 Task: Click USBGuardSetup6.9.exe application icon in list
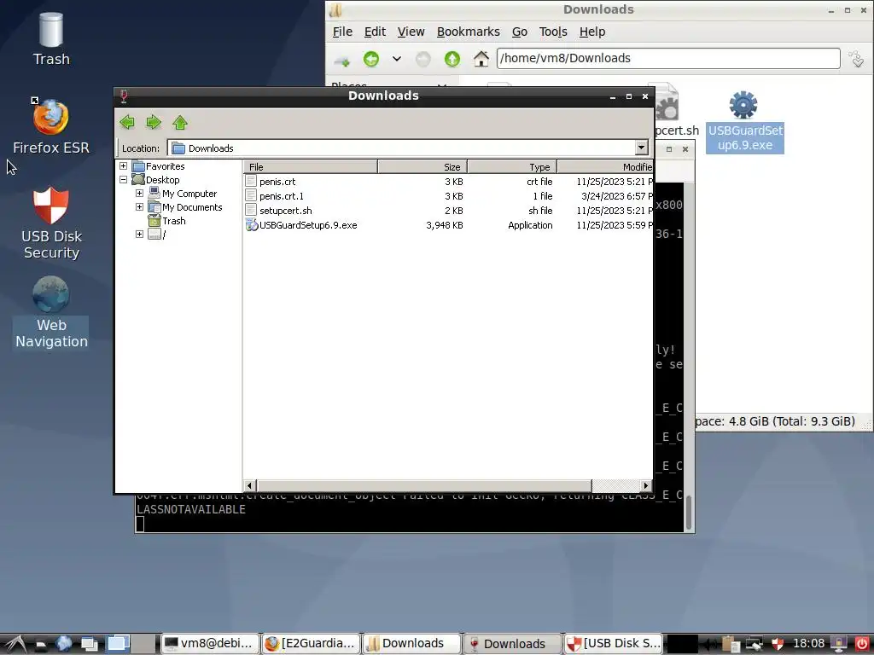[x=252, y=225]
